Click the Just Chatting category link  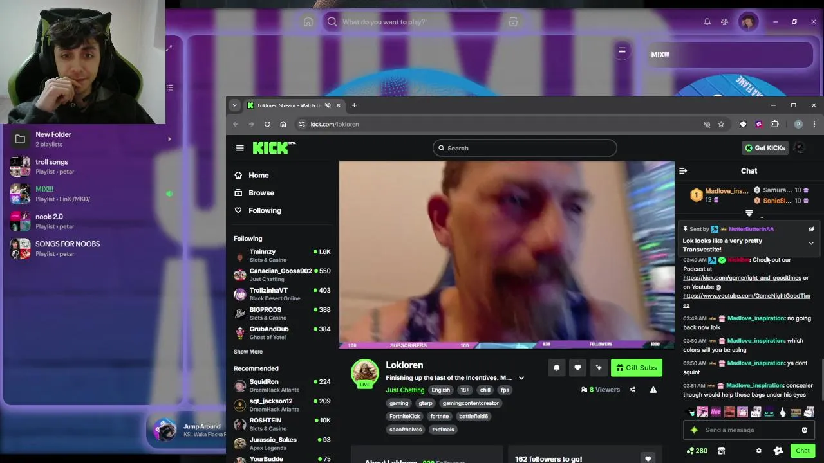point(405,390)
